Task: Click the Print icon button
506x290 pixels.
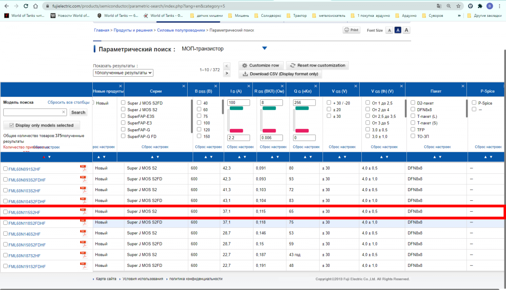Action: point(351,30)
